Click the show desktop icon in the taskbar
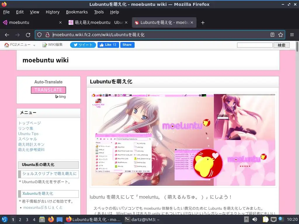299x224 pixels. (x=60, y=219)
